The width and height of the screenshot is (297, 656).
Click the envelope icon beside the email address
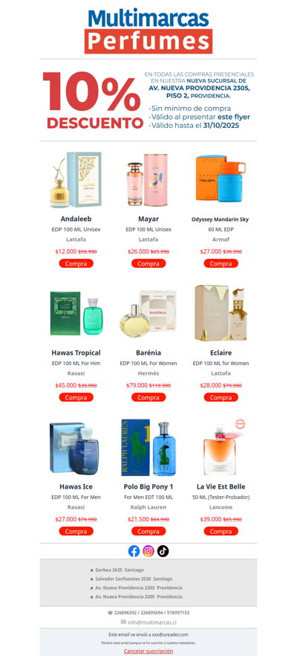pyautogui.click(x=123, y=622)
